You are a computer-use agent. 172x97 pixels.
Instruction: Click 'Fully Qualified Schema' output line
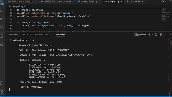[44, 50]
